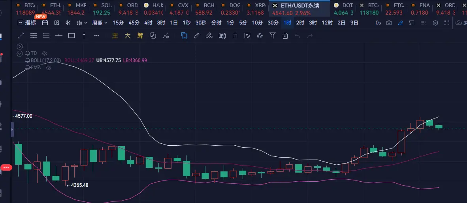The height and width of the screenshot is (203, 467).
Task: Click the paperclip magnet icon
Action: pos(260,36)
